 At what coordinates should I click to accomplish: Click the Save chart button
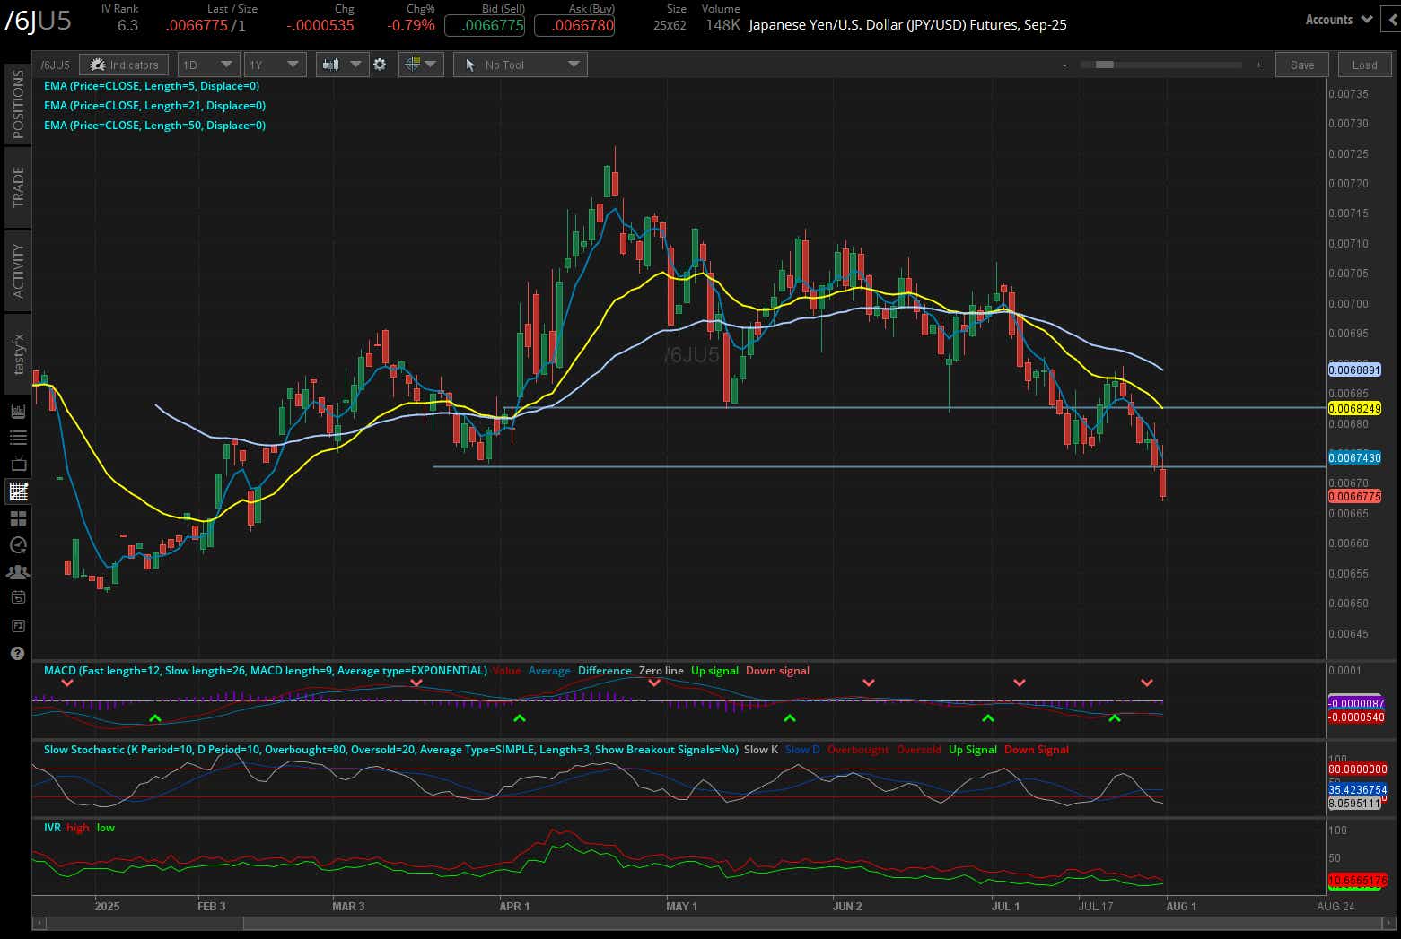(x=1301, y=65)
